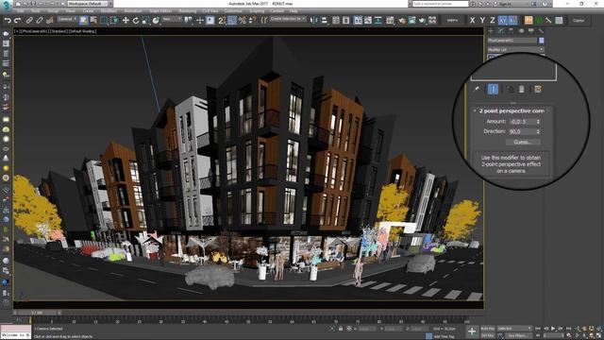
Task: Open the Rendered Frame Window
Action: (412, 20)
